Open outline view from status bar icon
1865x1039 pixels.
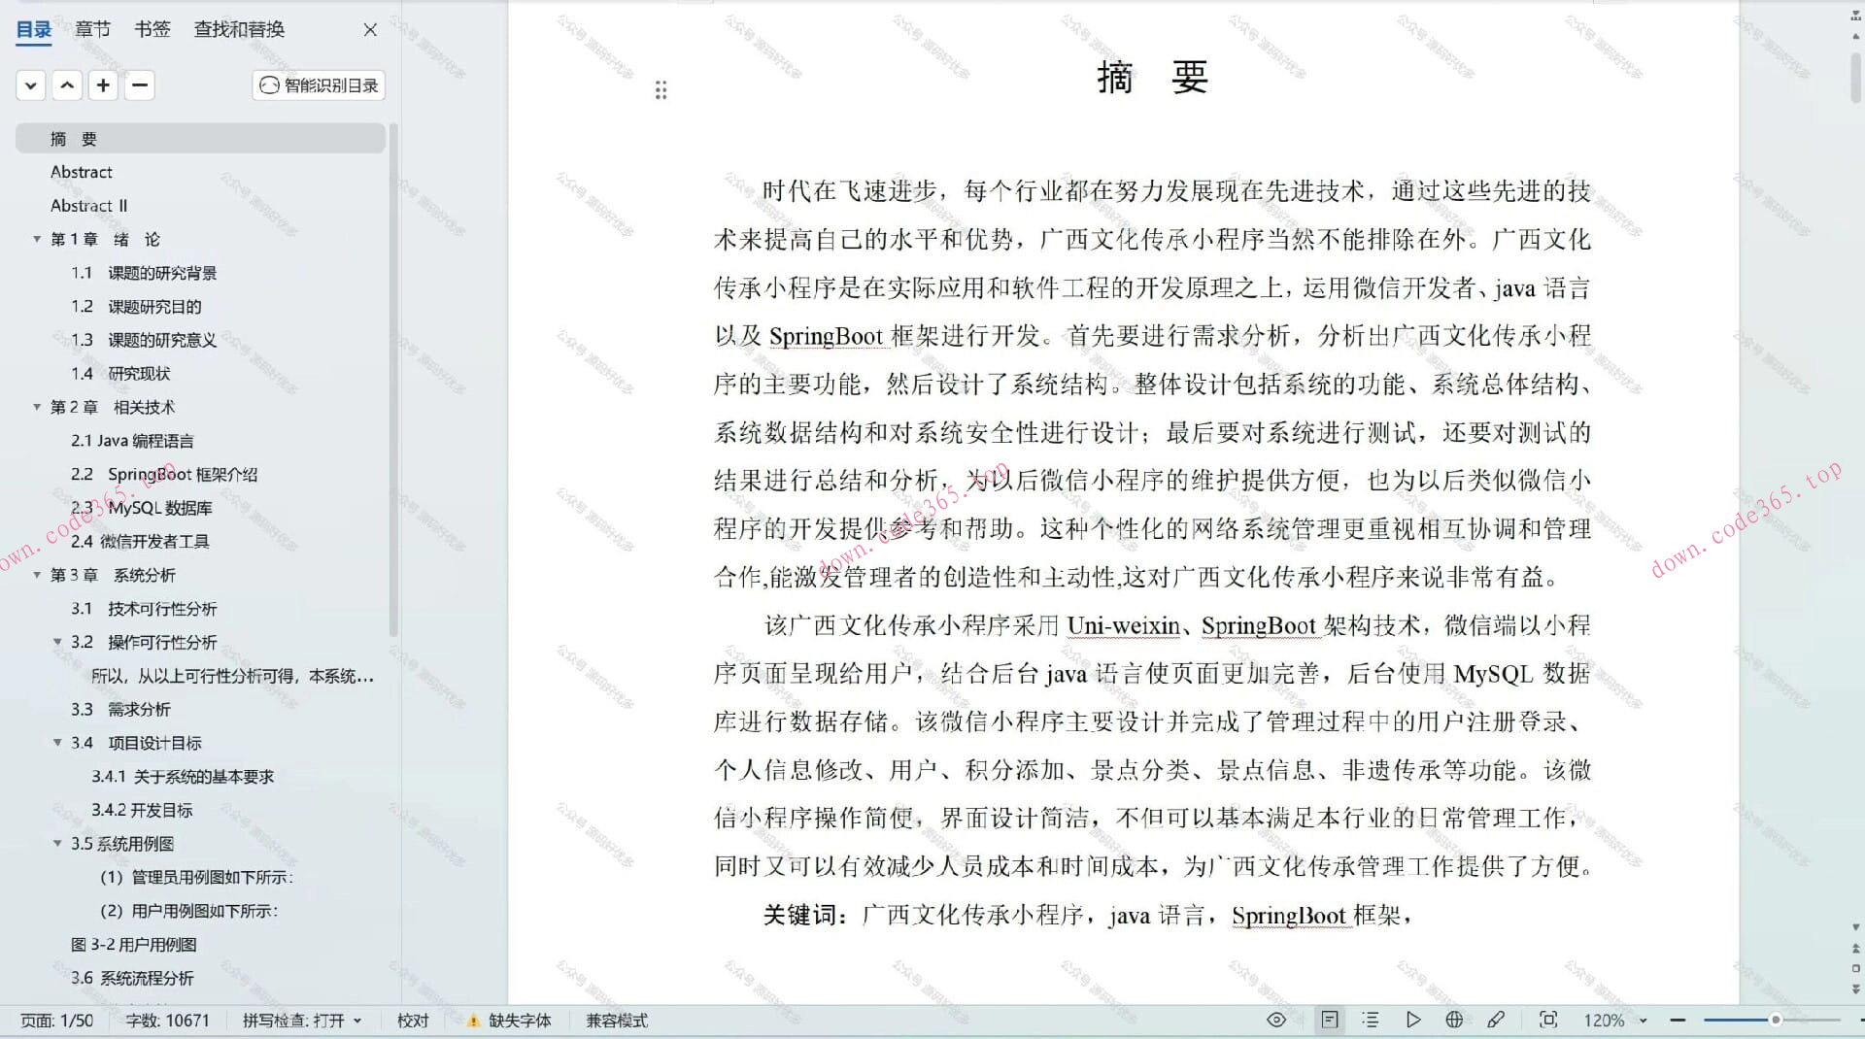click(1371, 1020)
